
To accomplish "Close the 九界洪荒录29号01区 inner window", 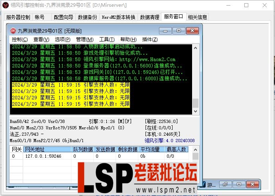I will pos(192,31).
